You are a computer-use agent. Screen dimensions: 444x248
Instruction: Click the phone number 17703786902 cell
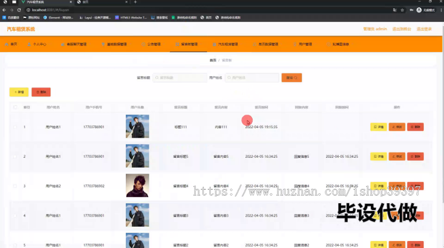[x=94, y=186]
